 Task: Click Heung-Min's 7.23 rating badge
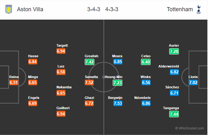coord(118,83)
